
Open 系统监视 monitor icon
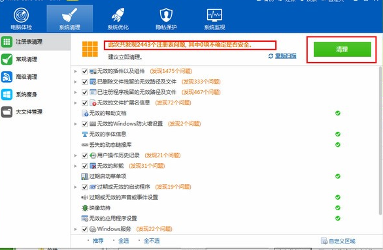pyautogui.click(x=214, y=15)
